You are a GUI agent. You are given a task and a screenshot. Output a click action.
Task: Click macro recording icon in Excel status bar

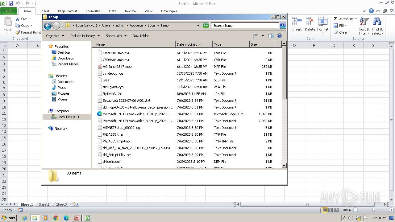coord(20,210)
